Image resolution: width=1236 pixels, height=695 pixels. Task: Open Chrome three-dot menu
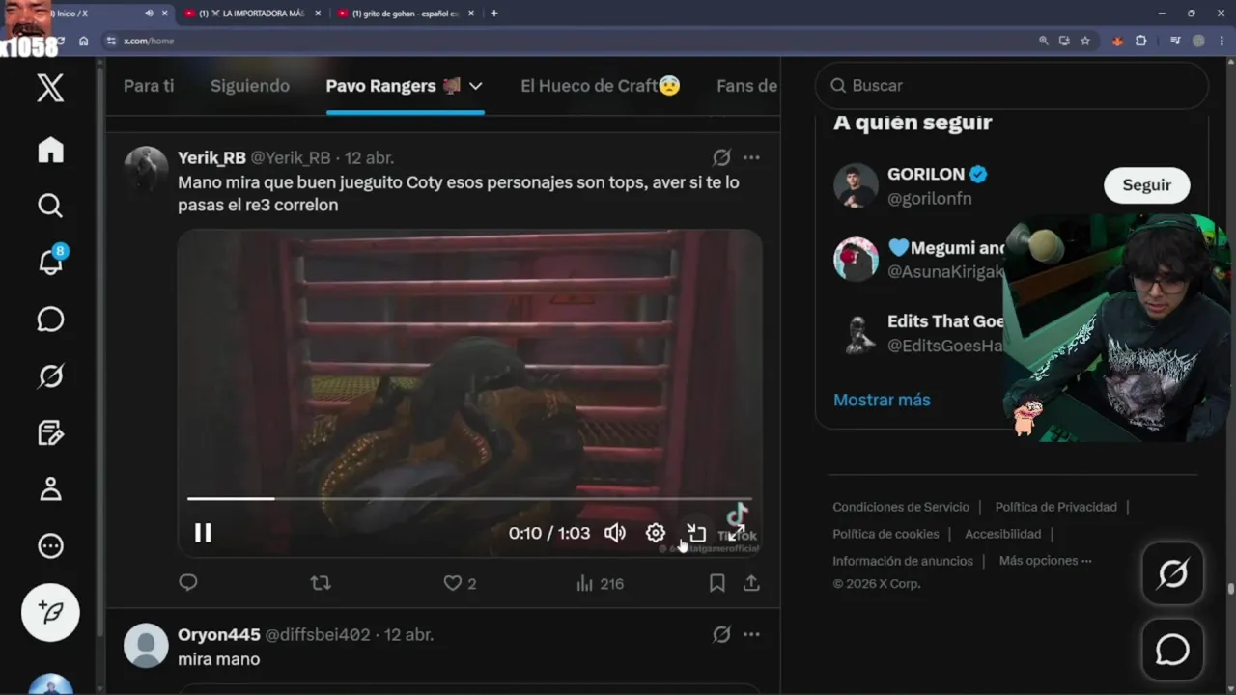coord(1222,41)
